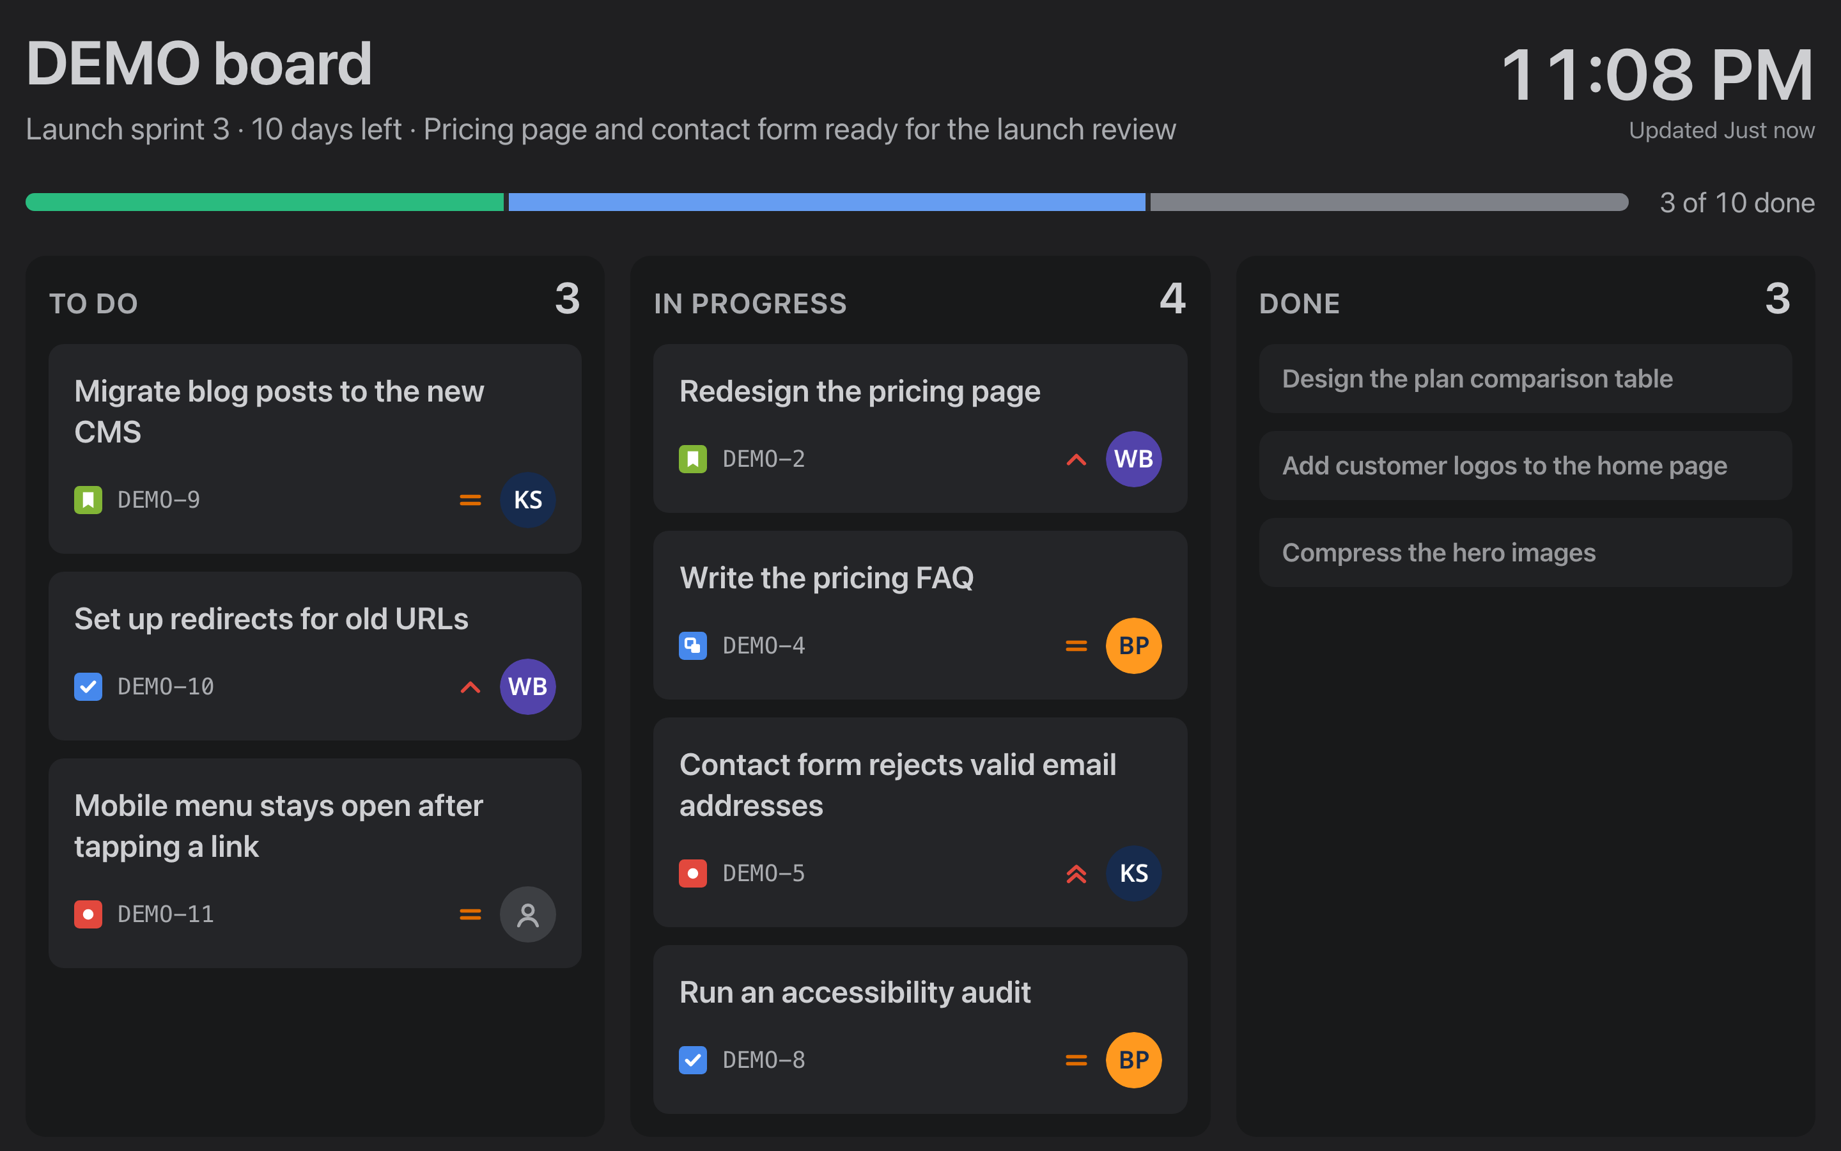Viewport: 1841px width, 1151px height.
Task: Click the WB avatar on the DEMO-10 card
Action: (x=528, y=687)
